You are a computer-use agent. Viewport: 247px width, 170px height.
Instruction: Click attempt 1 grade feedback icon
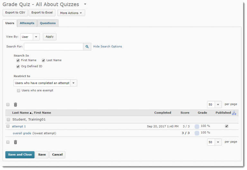tap(197, 126)
